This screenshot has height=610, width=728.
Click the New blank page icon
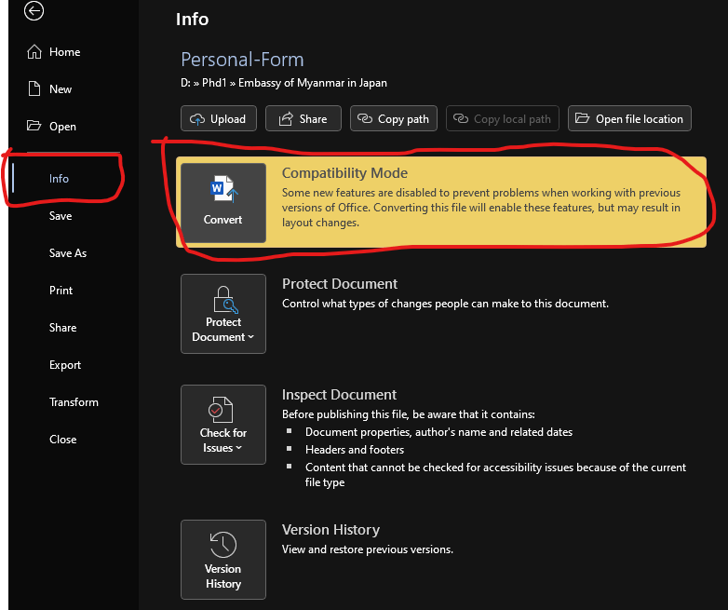(34, 88)
